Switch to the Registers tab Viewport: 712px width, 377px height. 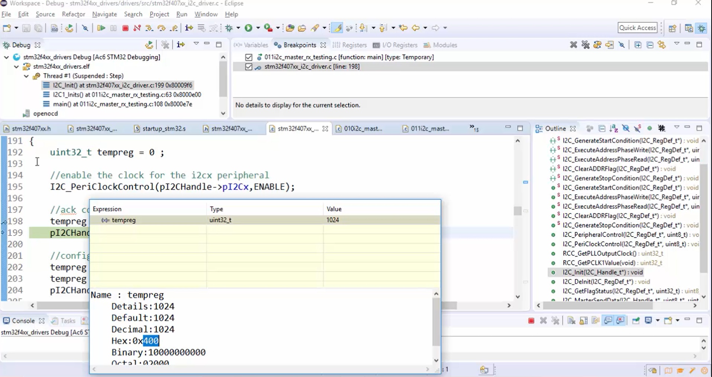click(x=349, y=45)
